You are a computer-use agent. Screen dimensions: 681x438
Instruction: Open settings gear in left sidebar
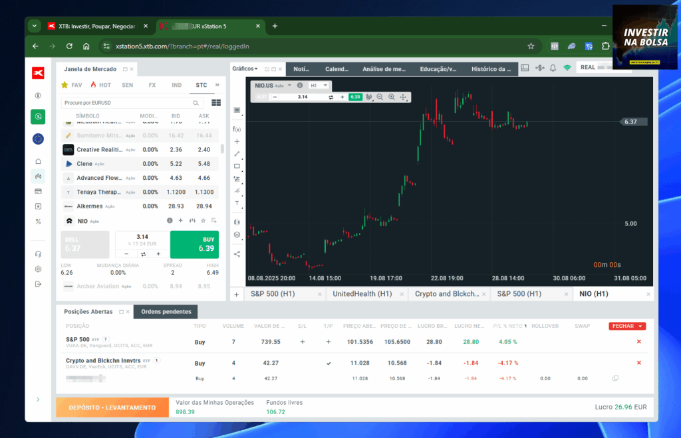pyautogui.click(x=38, y=269)
